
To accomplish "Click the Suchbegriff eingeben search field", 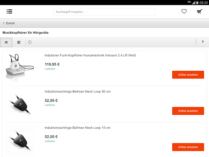I will point(104,12).
